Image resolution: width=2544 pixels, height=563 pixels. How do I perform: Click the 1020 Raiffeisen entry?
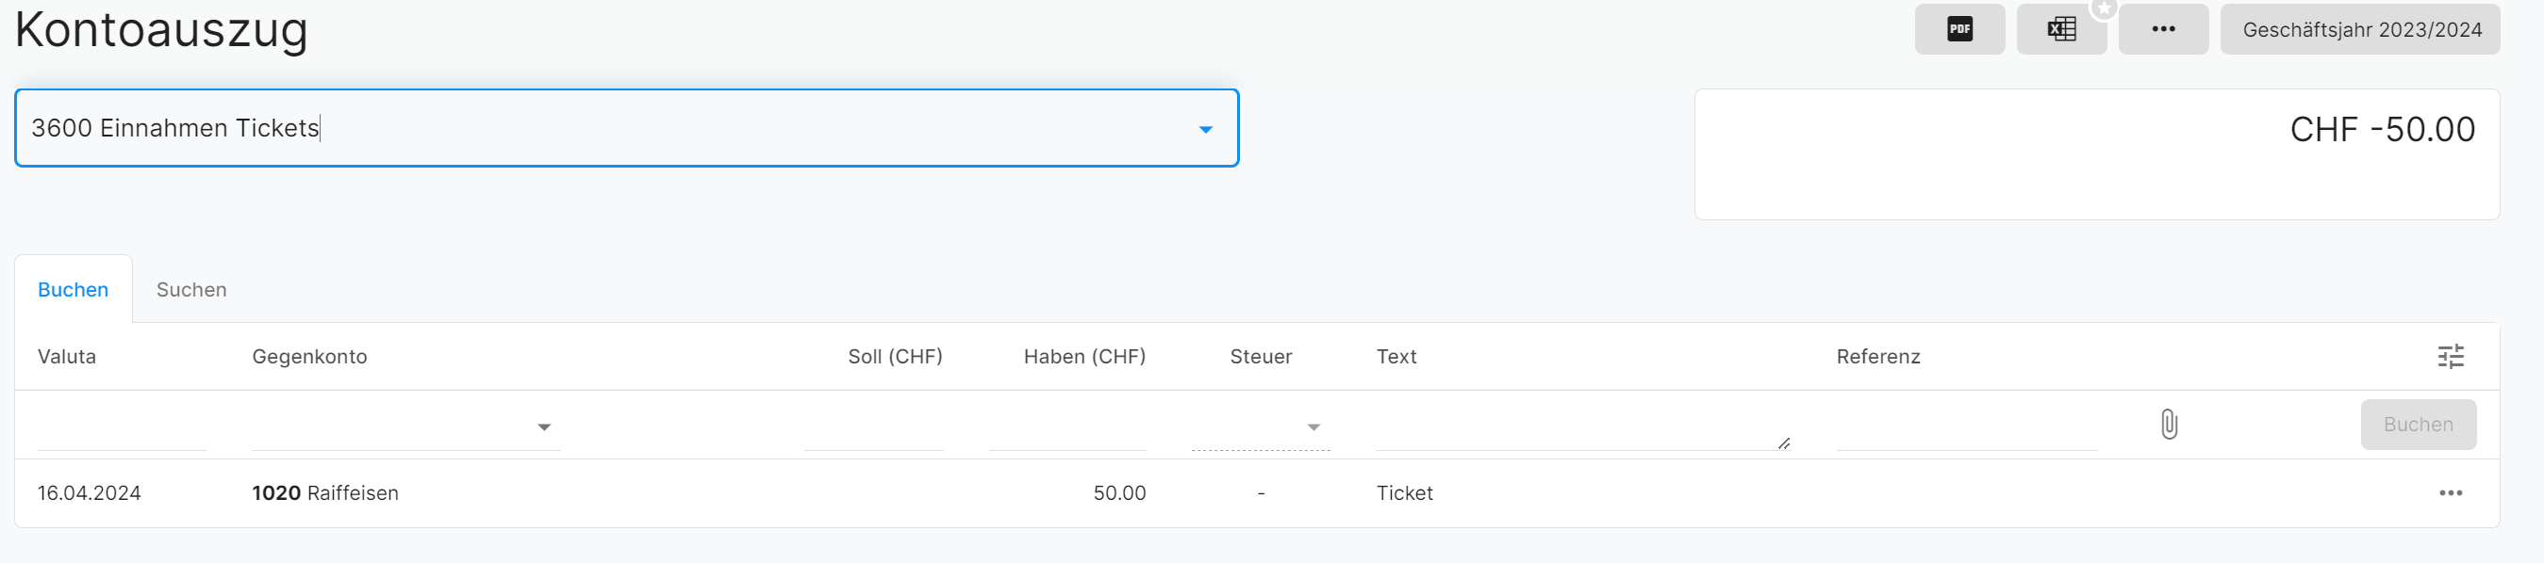tap(325, 493)
